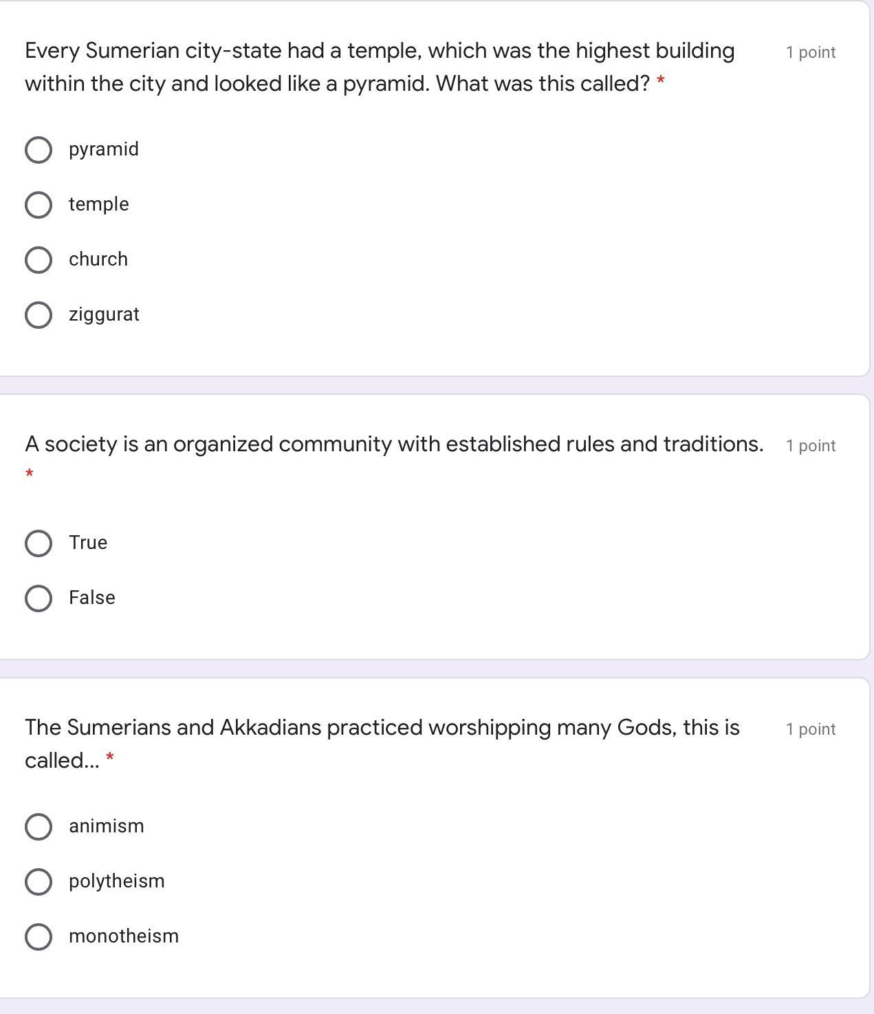Mark the True radio button
This screenshot has width=874, height=1014.
[39, 543]
